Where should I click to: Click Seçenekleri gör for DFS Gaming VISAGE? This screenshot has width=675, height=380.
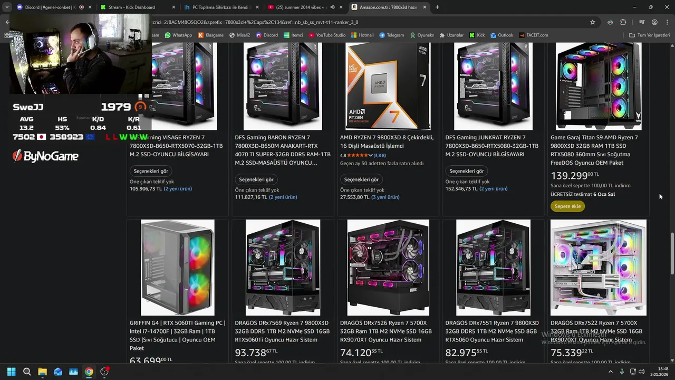151,171
